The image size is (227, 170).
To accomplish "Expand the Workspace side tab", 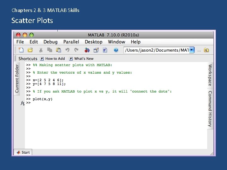I will (210, 75).
